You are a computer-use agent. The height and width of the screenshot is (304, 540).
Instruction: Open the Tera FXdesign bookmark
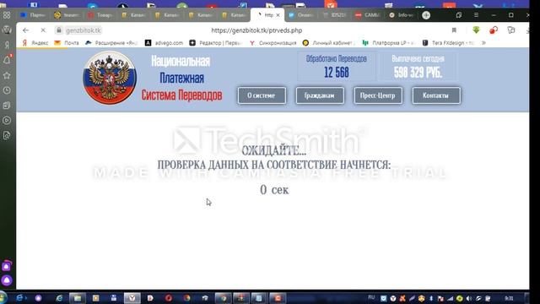(x=448, y=43)
